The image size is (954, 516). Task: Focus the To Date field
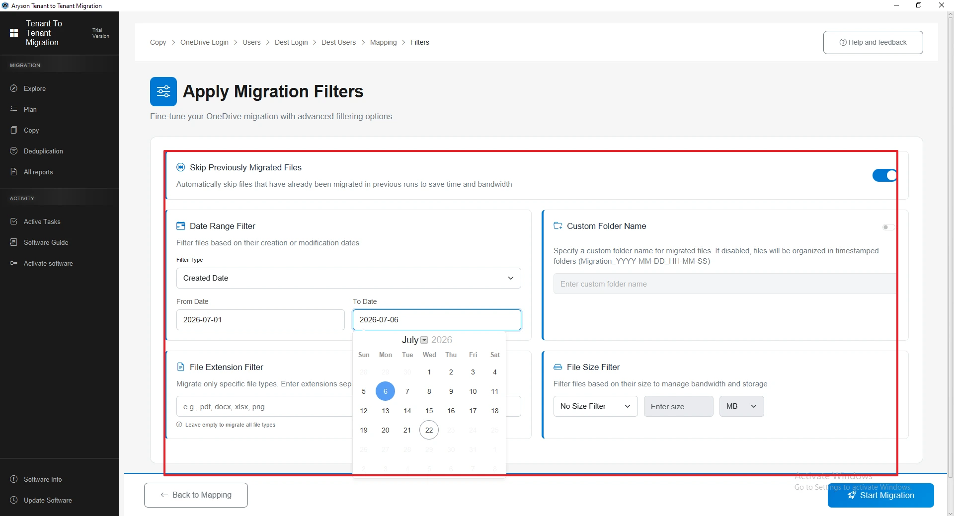pyautogui.click(x=437, y=320)
